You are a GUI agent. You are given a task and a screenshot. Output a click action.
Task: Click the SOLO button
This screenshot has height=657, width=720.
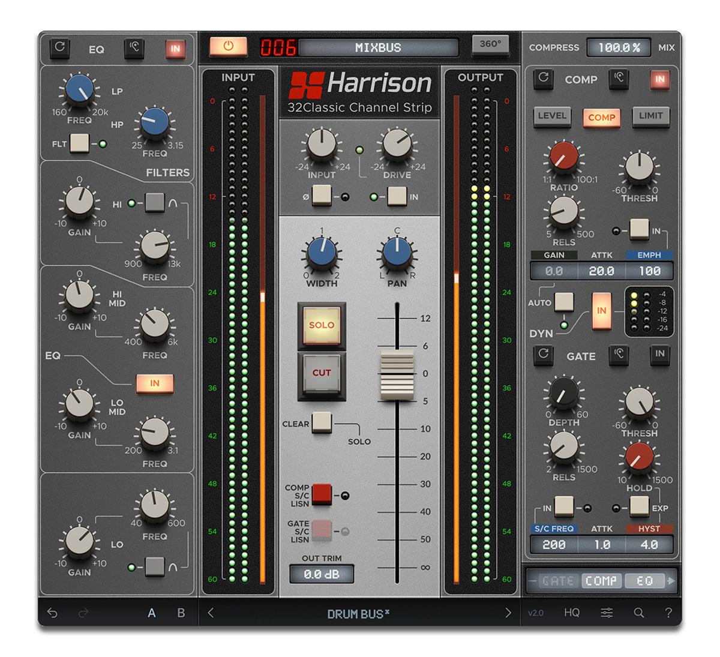[322, 325]
